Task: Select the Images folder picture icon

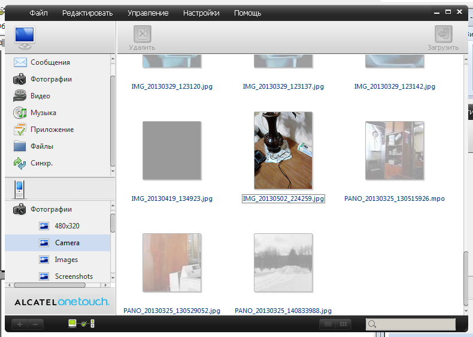Action: tap(44, 260)
